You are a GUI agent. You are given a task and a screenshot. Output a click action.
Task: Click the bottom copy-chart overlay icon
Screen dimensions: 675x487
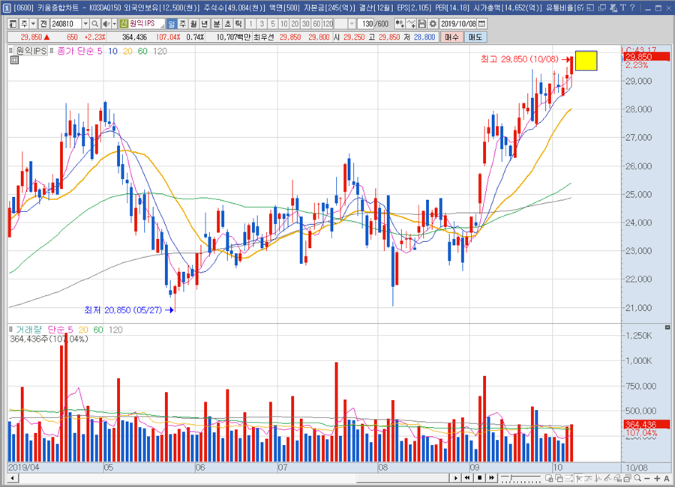point(549,478)
